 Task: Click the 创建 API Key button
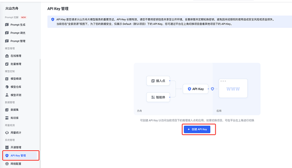[197, 129]
